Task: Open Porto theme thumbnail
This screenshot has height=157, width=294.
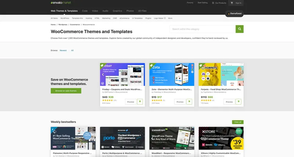Action: tap(122, 138)
